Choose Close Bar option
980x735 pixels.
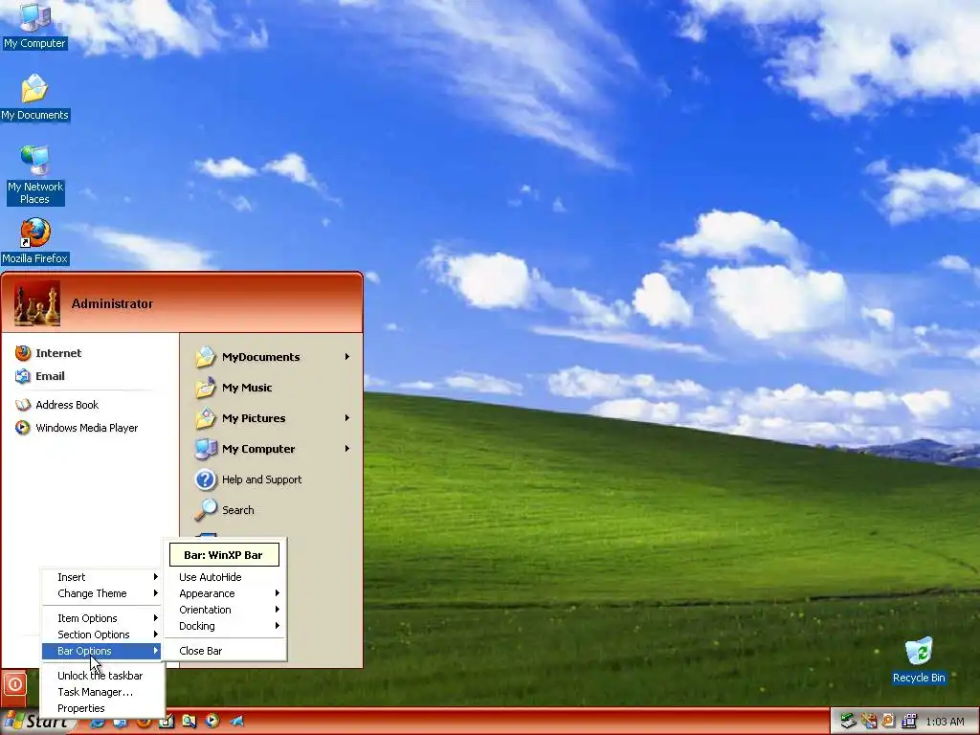[x=225, y=651]
